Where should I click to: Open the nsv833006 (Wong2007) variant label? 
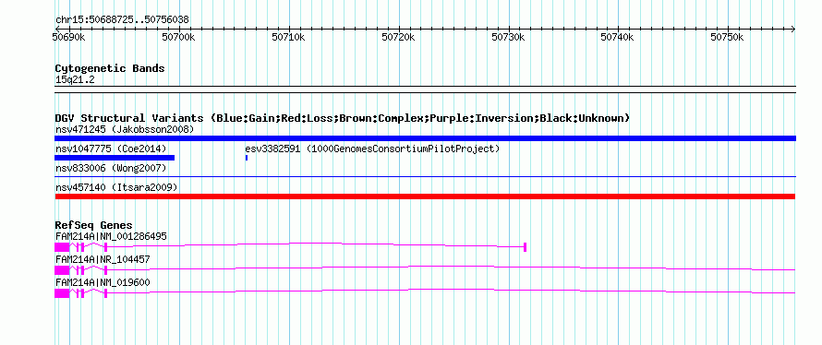pos(111,168)
